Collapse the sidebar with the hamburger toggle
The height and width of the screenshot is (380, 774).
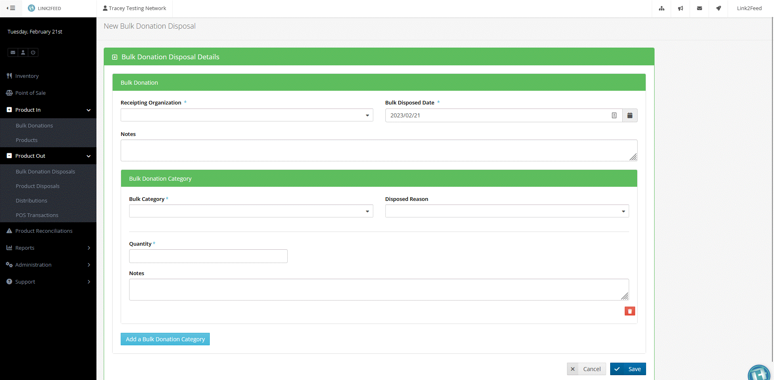click(11, 8)
